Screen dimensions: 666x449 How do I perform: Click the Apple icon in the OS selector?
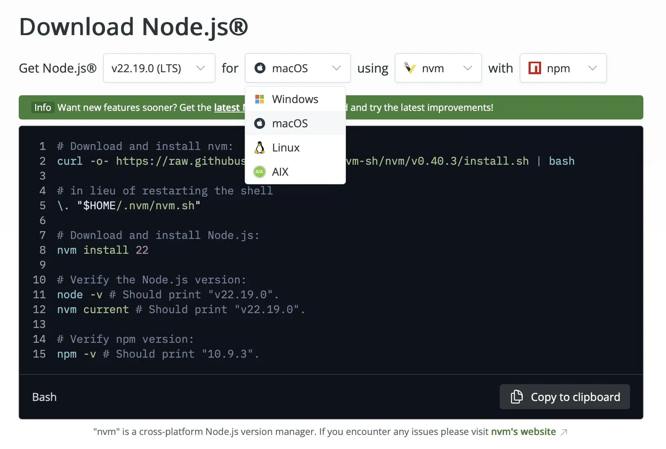tap(260, 68)
